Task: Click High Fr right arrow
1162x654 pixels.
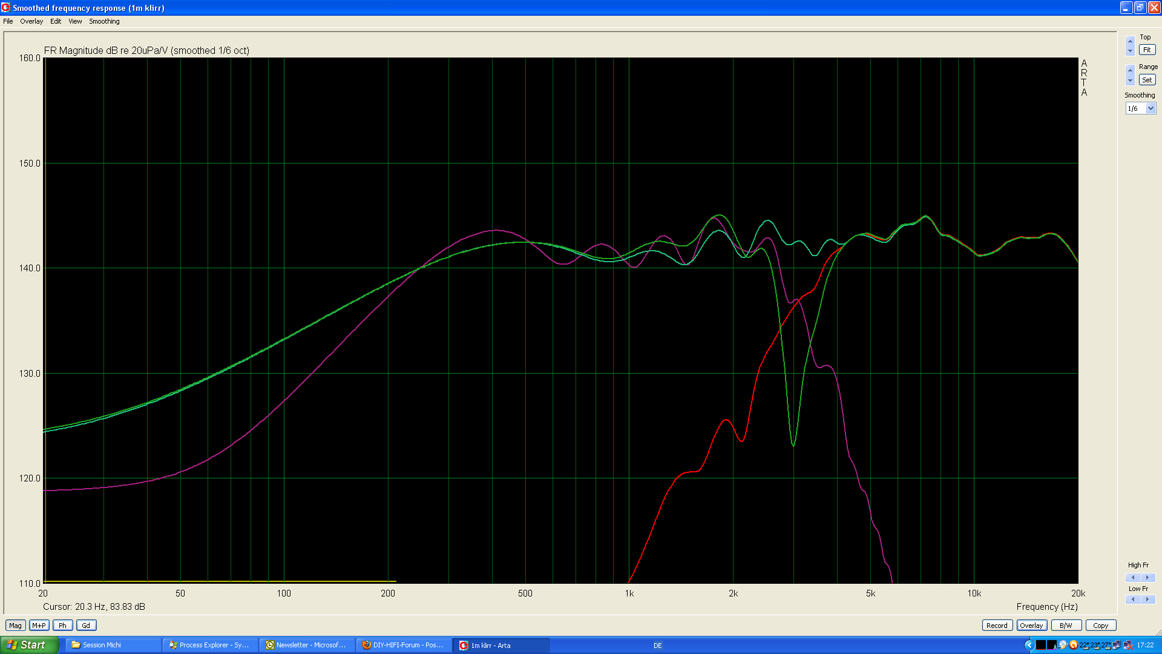Action: point(1147,578)
